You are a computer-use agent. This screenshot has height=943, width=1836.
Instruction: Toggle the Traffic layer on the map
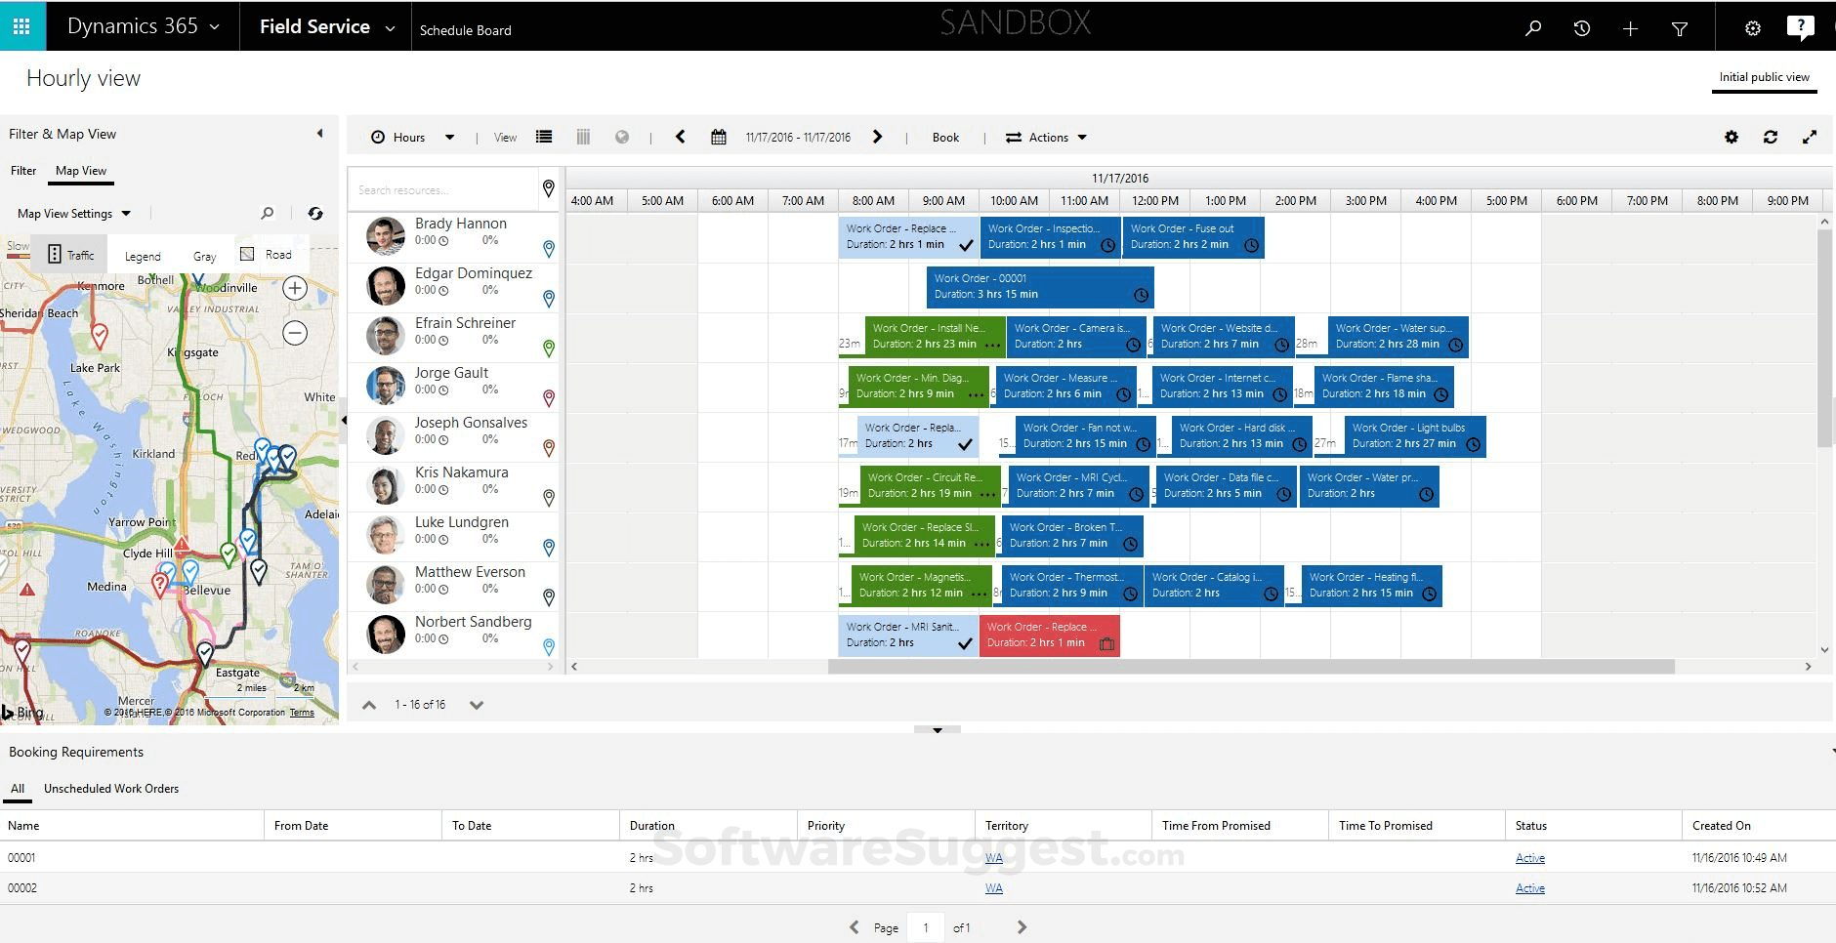68,254
